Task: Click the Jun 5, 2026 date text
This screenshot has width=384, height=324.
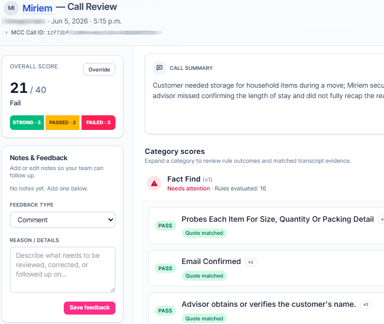Action: point(69,21)
